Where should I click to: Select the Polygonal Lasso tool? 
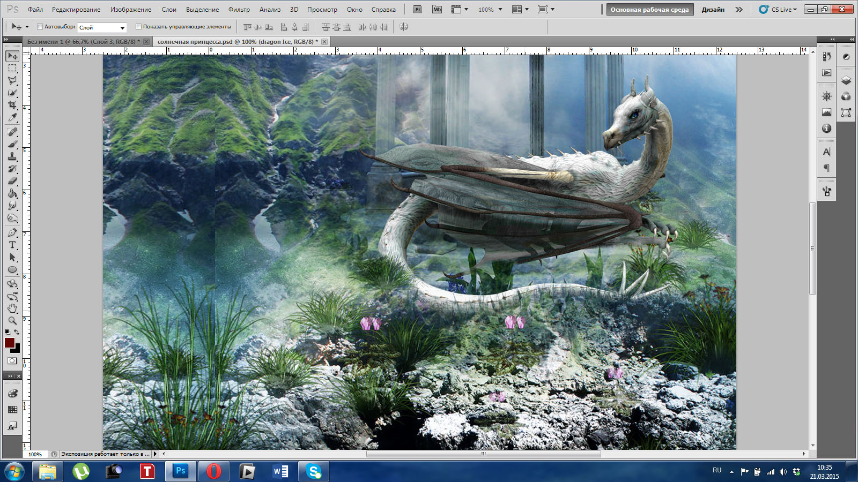pos(12,80)
